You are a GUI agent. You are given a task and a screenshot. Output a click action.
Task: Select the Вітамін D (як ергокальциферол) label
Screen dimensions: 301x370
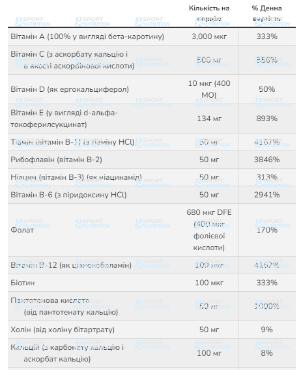point(70,89)
